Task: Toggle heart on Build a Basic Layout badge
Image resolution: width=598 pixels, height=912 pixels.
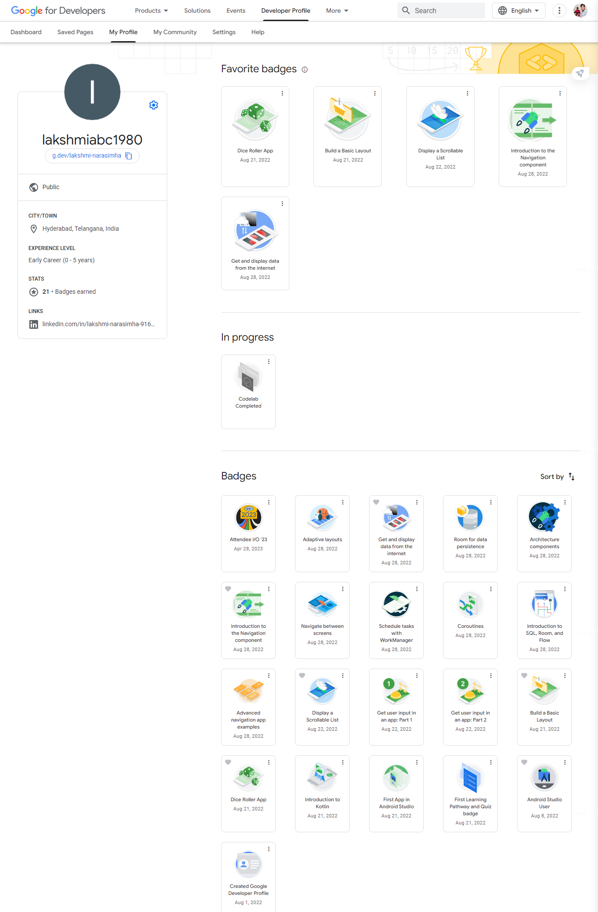Action: tap(524, 676)
